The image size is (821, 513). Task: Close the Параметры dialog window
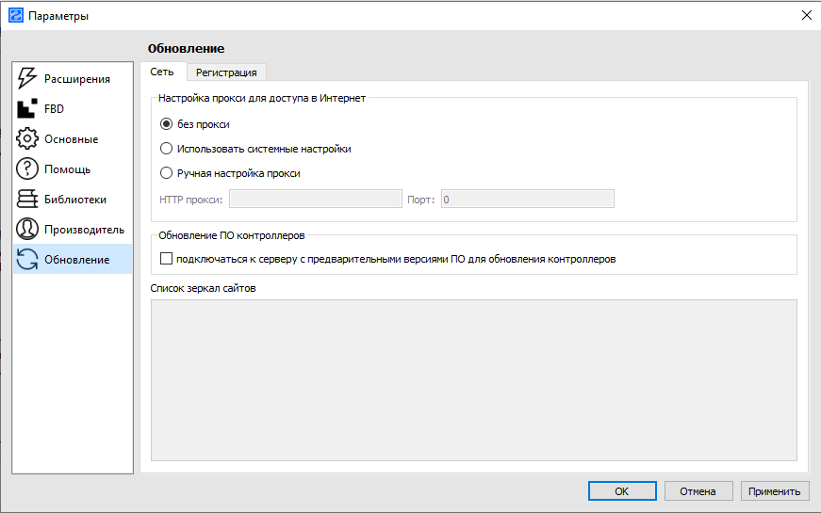click(x=806, y=15)
